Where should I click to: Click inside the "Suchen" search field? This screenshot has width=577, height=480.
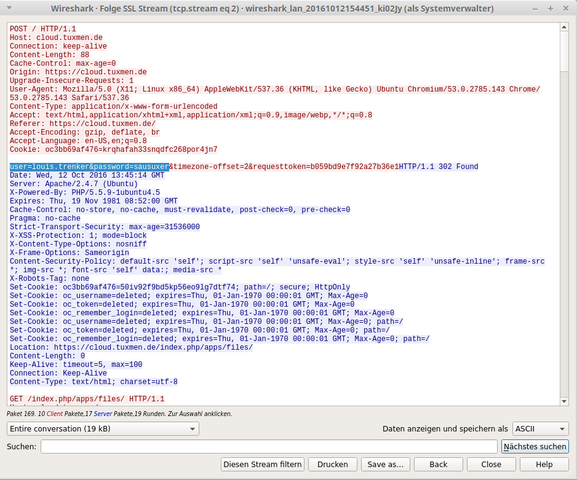click(271, 446)
